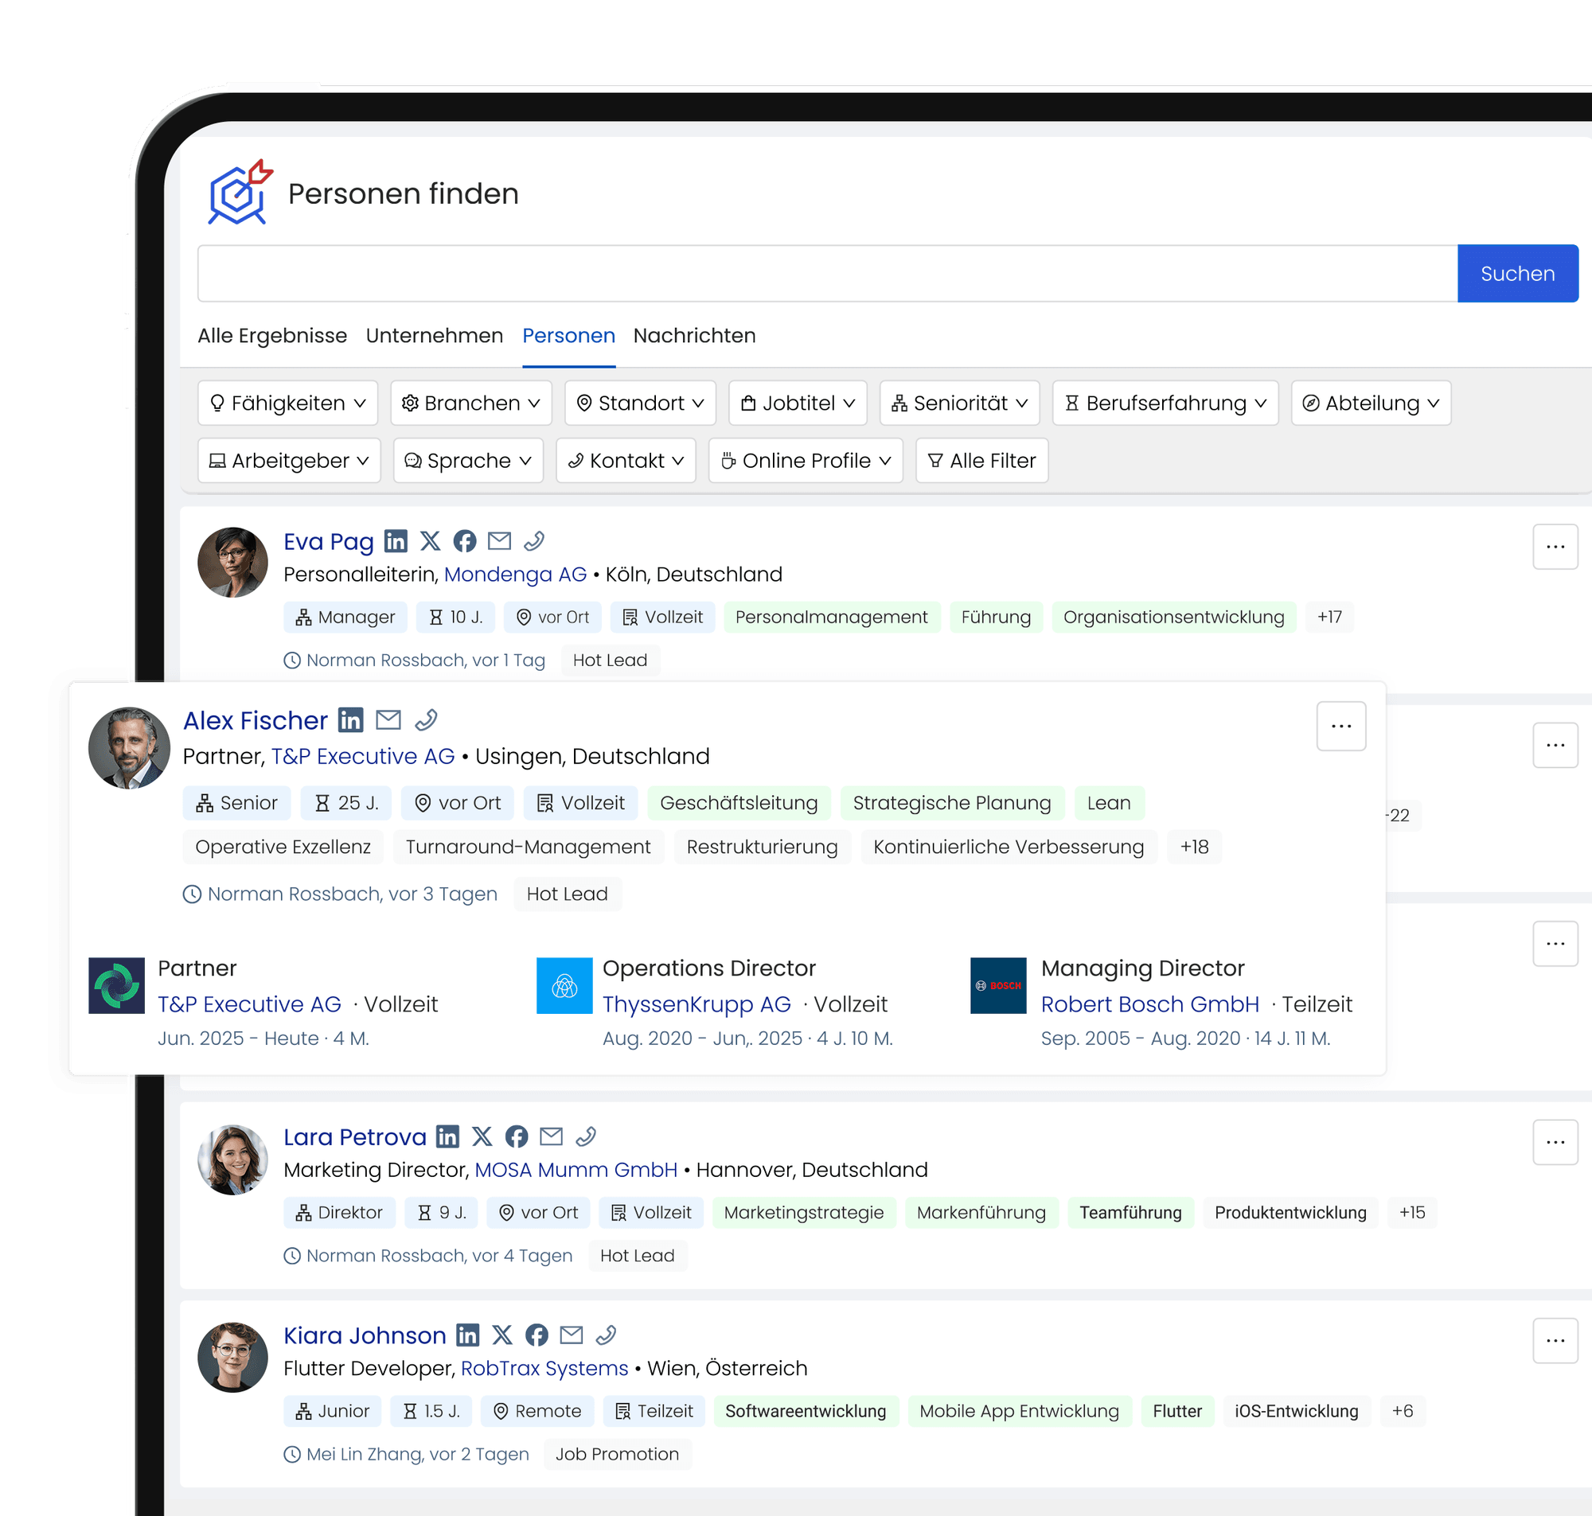Open Kiara Johnson's LinkedIn icon
The height and width of the screenshot is (1516, 1592).
coord(467,1335)
